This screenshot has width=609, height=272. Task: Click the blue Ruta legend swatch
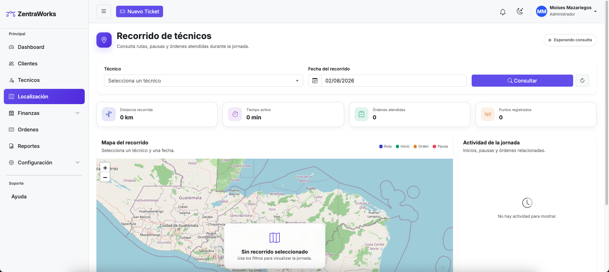[x=381, y=146]
